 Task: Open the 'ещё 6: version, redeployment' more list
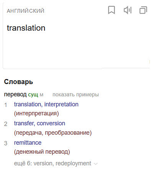[x=53, y=164]
